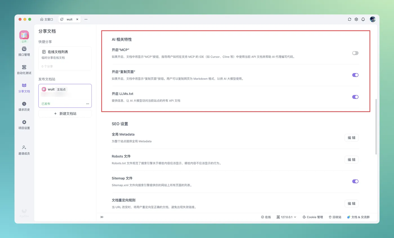Click the 在线文档列表 document icon
Image resolution: width=394 pixels, height=238 pixels.
point(44,52)
